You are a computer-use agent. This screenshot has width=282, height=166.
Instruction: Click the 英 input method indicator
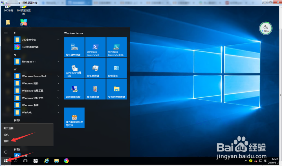[x=265, y=161]
